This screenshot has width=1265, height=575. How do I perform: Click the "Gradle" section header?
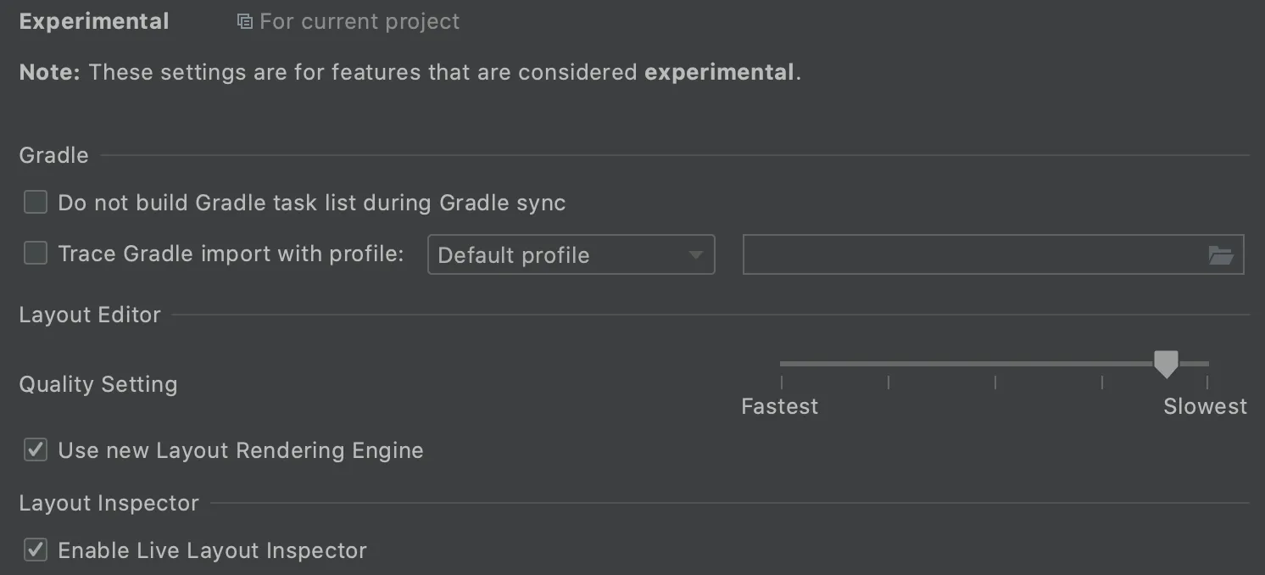[53, 155]
